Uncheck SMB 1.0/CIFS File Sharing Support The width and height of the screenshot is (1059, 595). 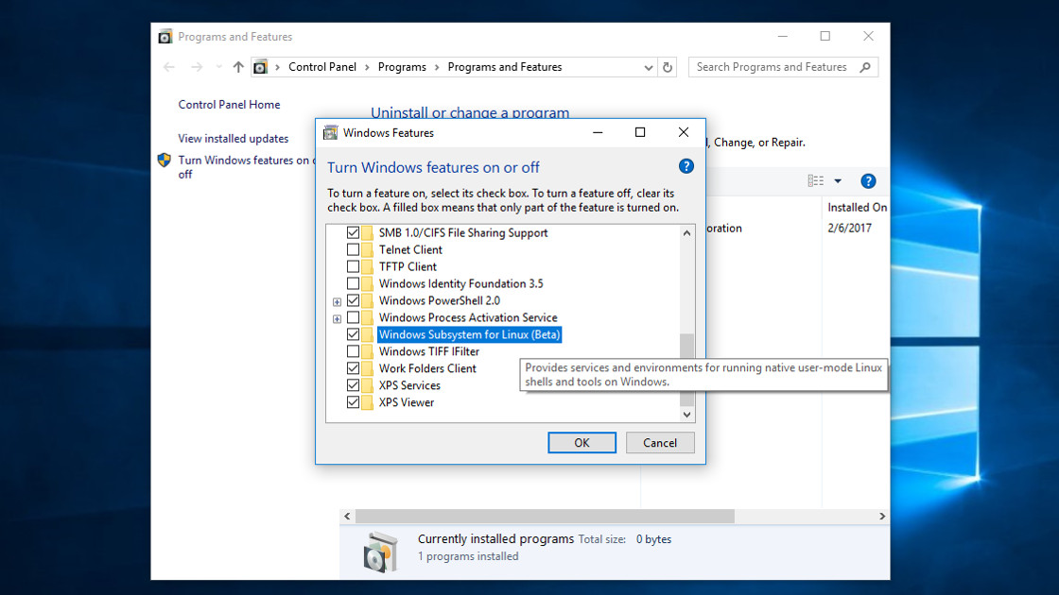(x=354, y=232)
